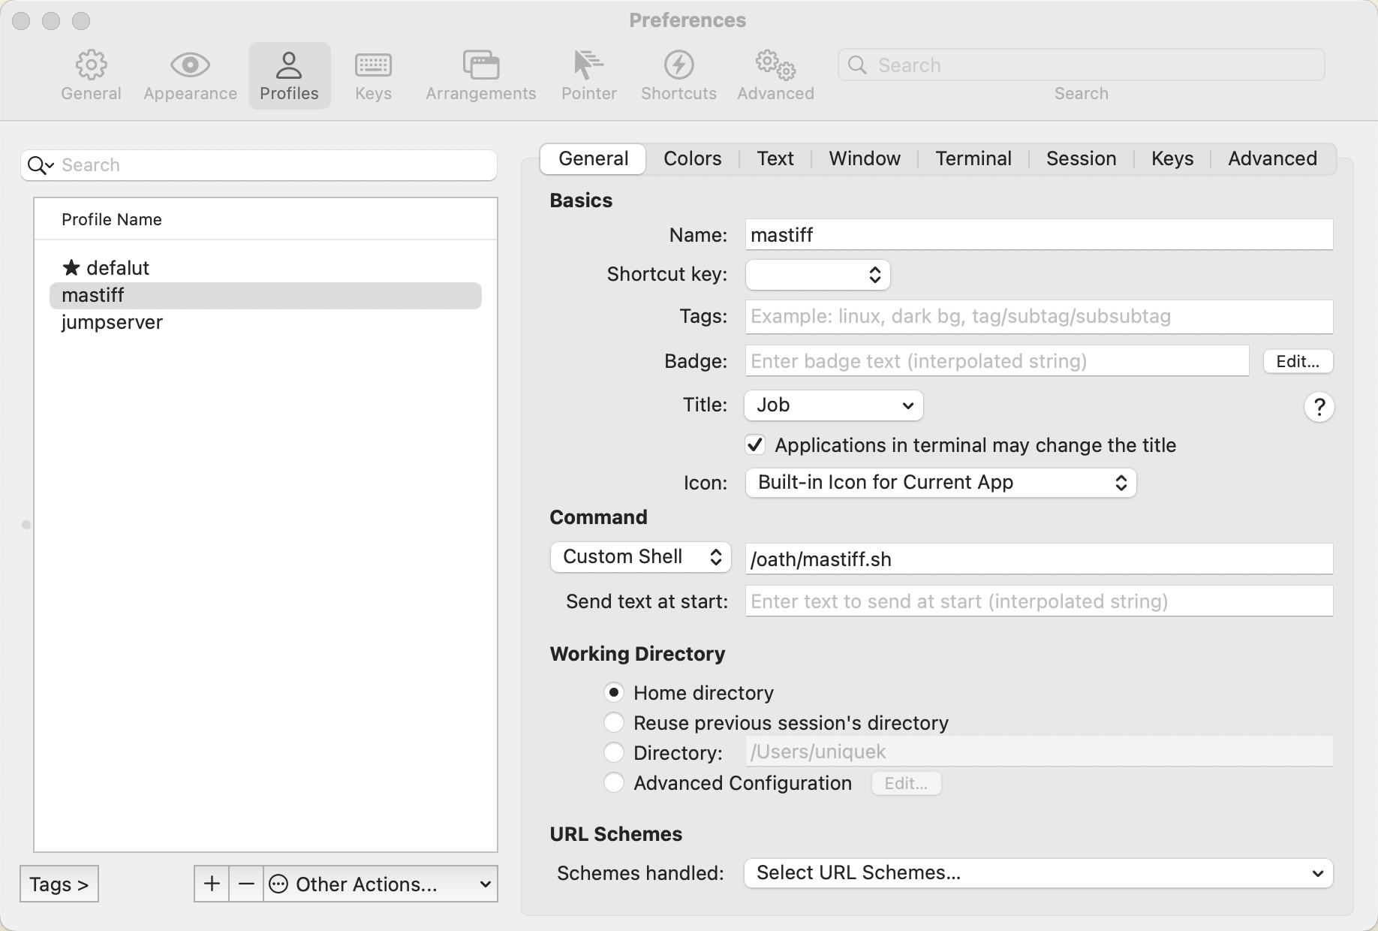Viewport: 1378px width, 931px height.
Task: Select Advanced Configuration radio button
Action: pos(614,782)
